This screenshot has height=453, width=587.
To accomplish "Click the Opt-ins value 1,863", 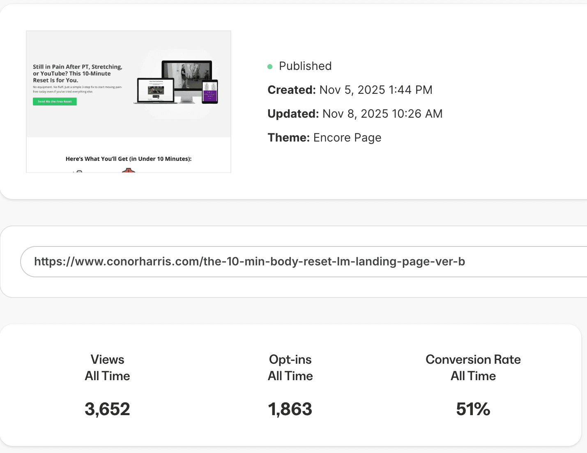I will (290, 409).
